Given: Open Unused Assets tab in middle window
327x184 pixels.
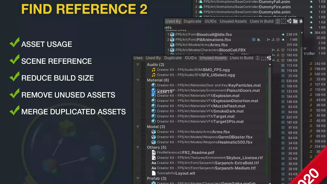Looking at the screenshot, I should pos(233,21).
